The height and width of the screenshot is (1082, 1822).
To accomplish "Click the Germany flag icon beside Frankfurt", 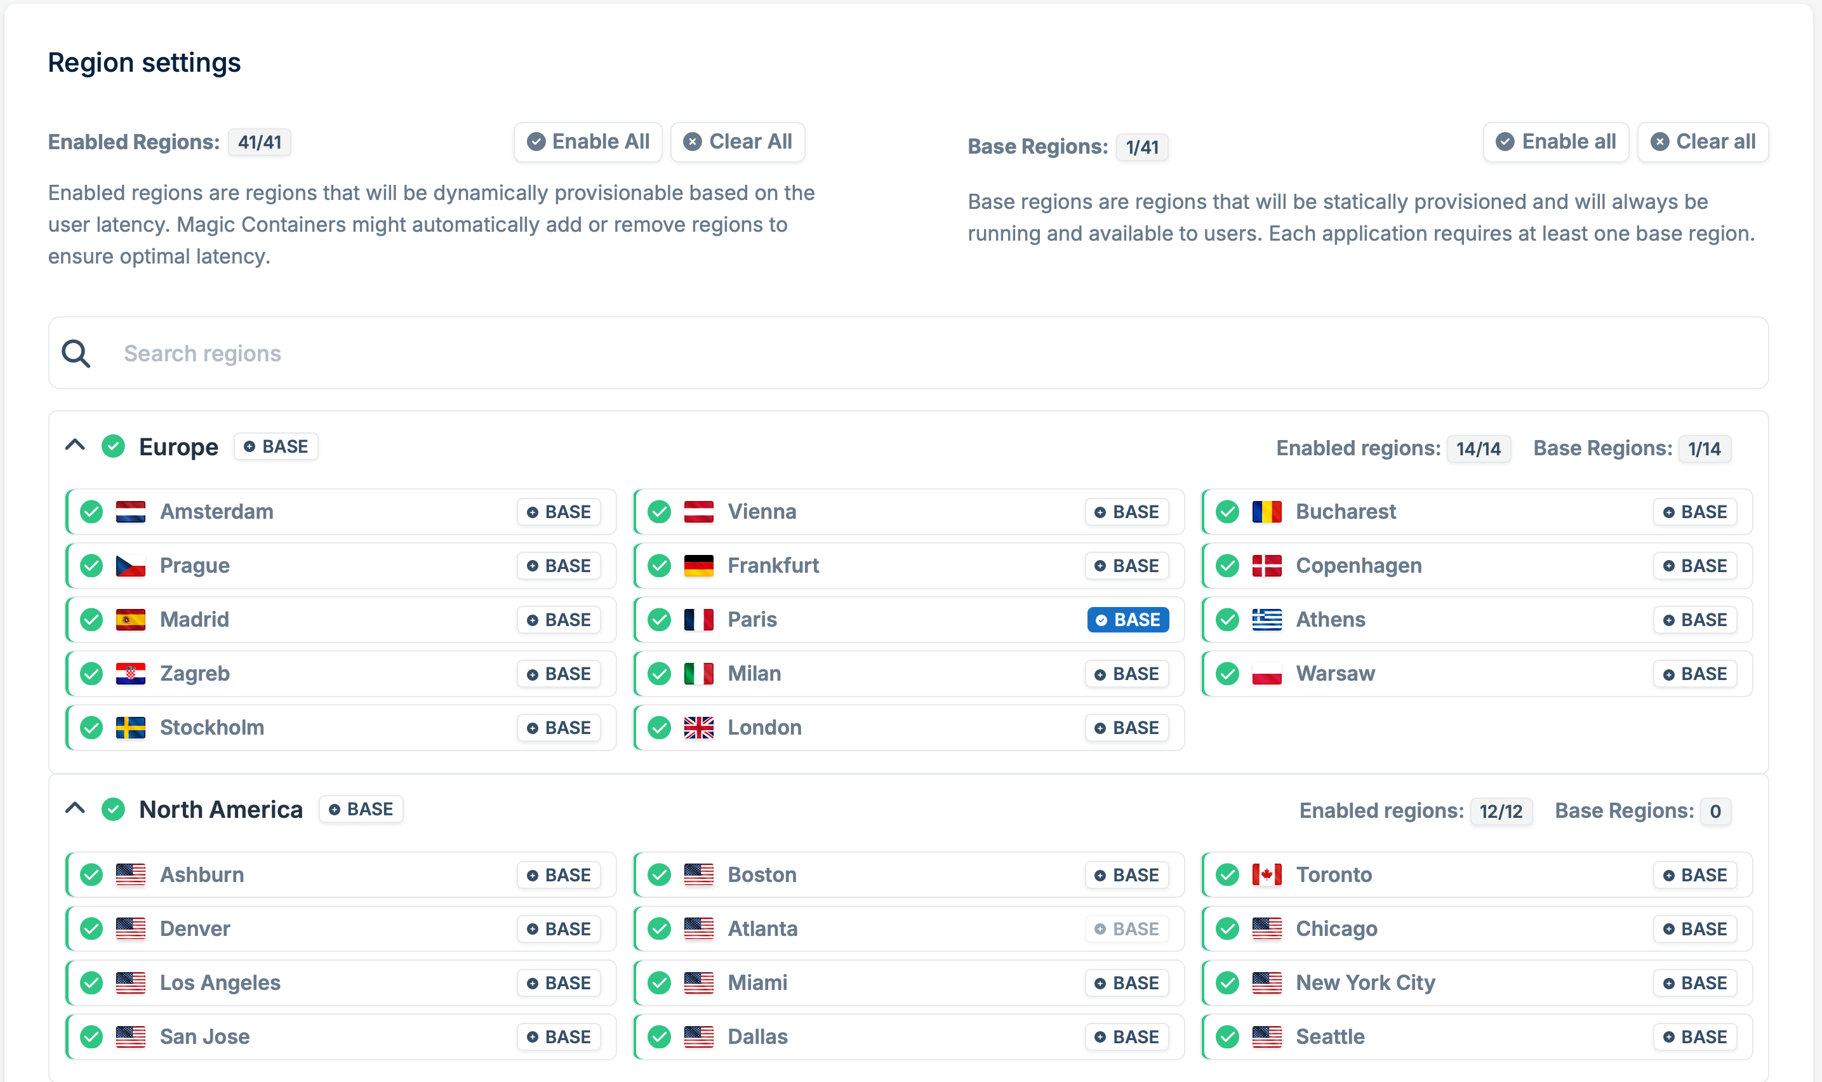I will click(x=698, y=566).
